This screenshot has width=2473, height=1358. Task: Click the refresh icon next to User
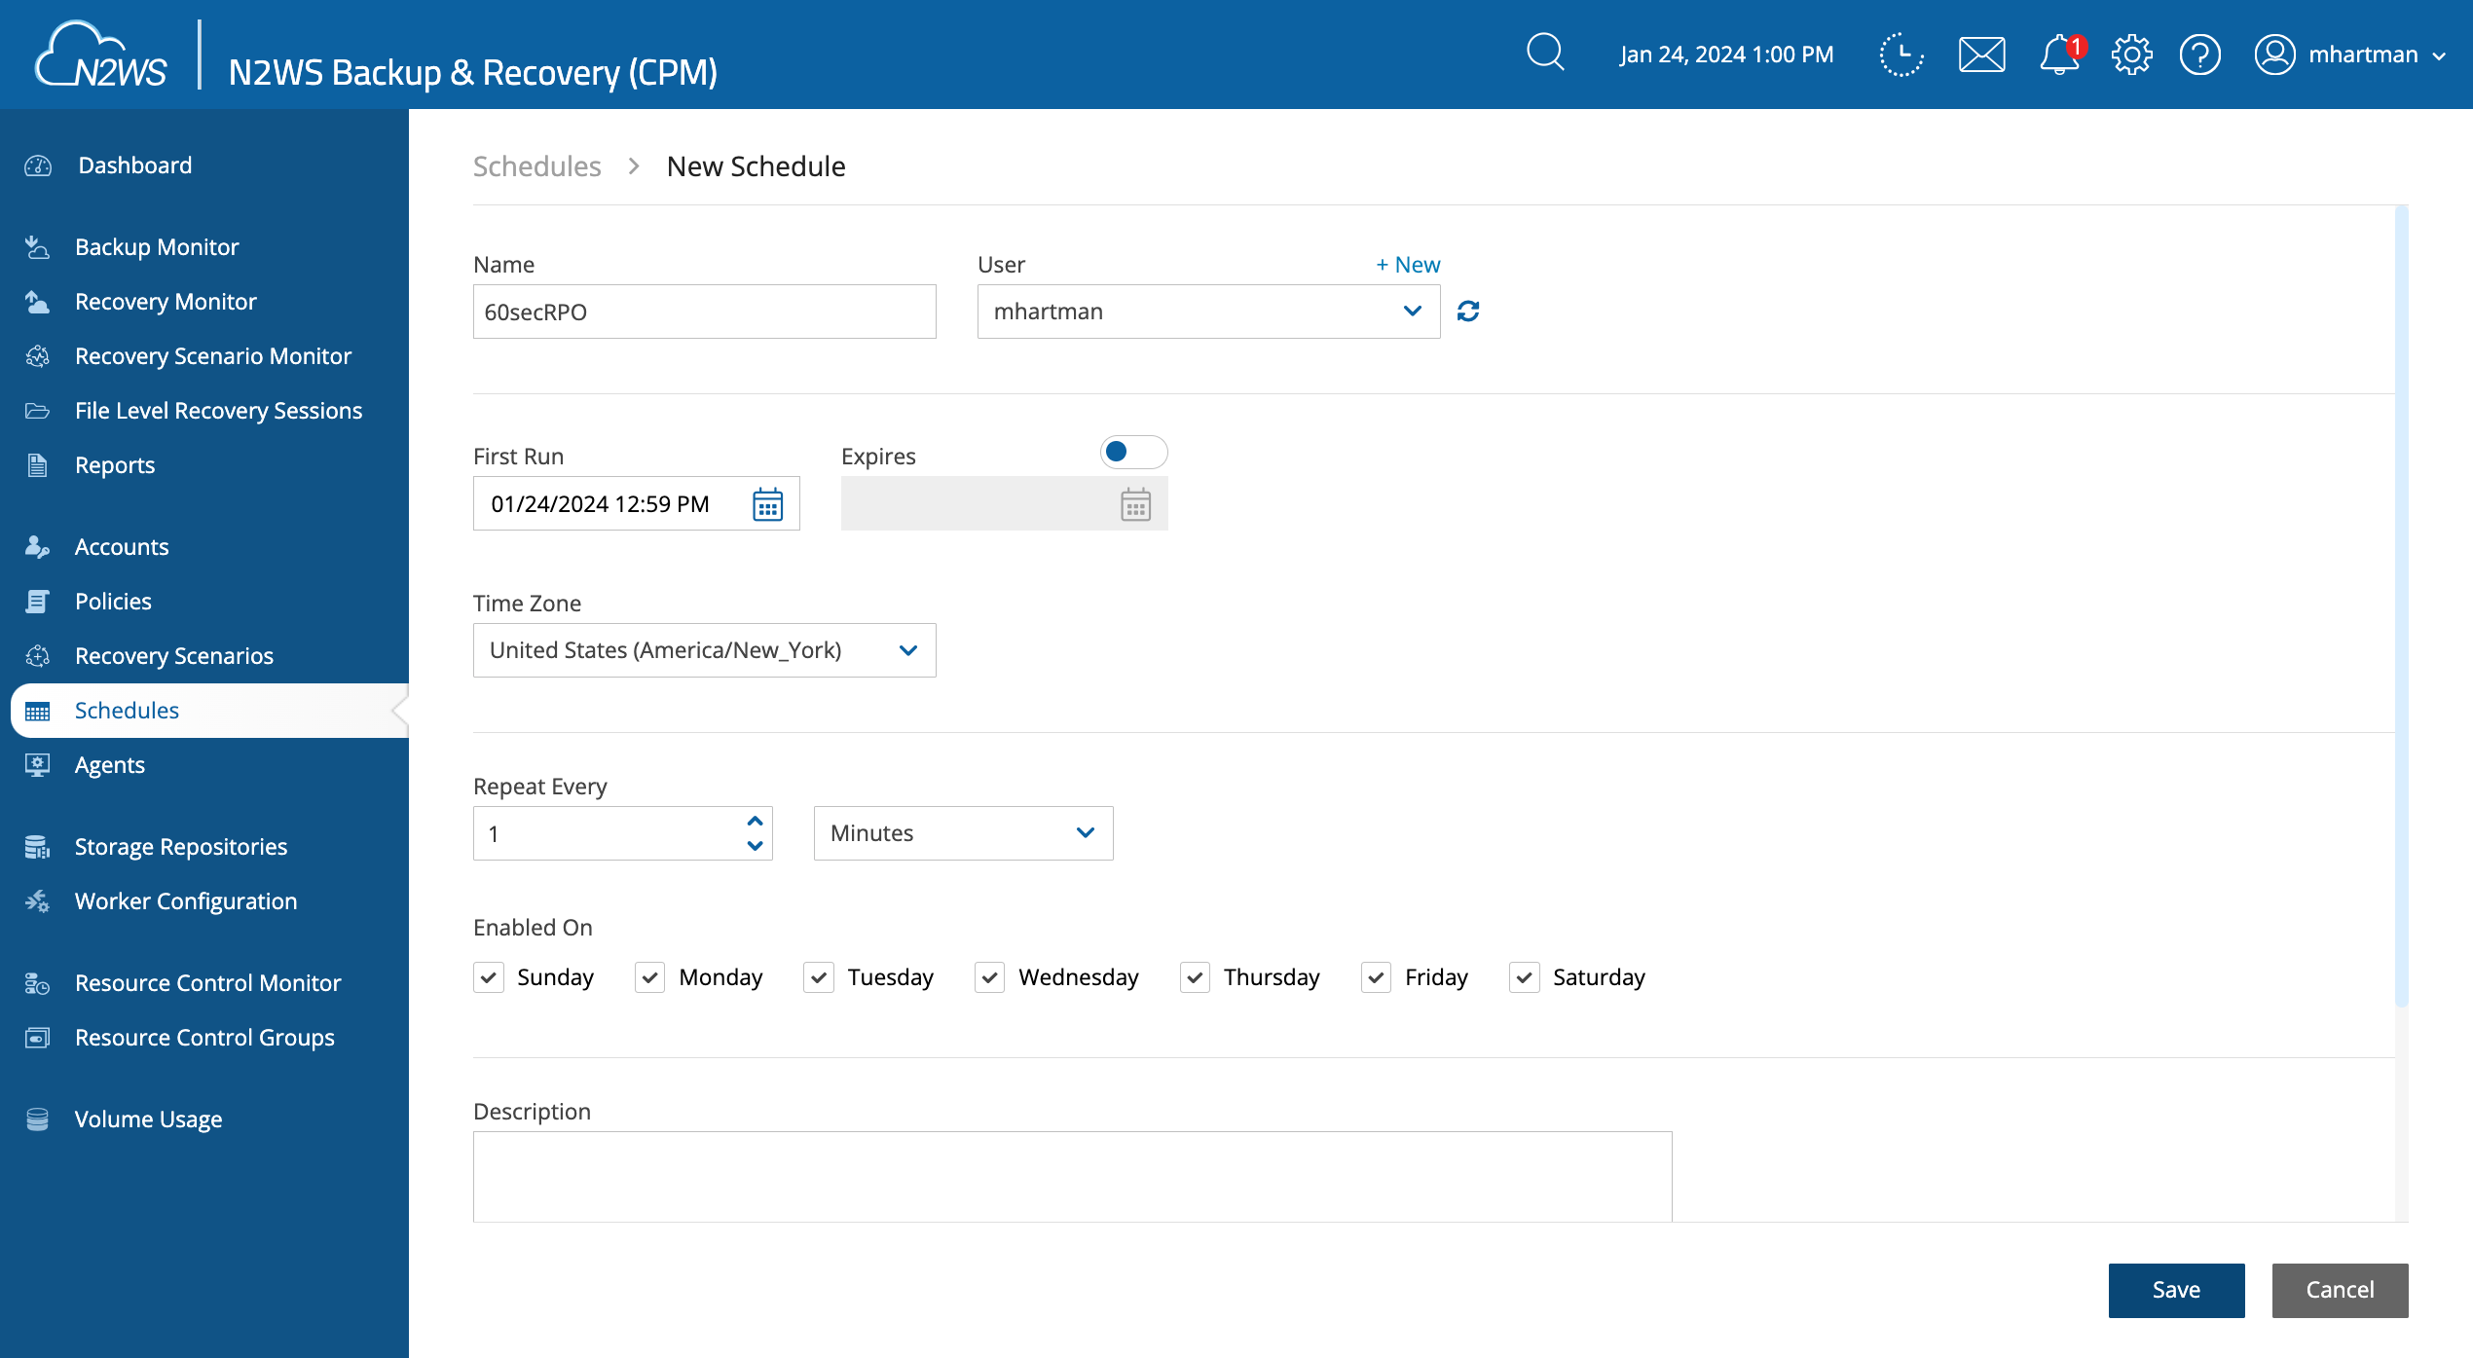(x=1468, y=310)
